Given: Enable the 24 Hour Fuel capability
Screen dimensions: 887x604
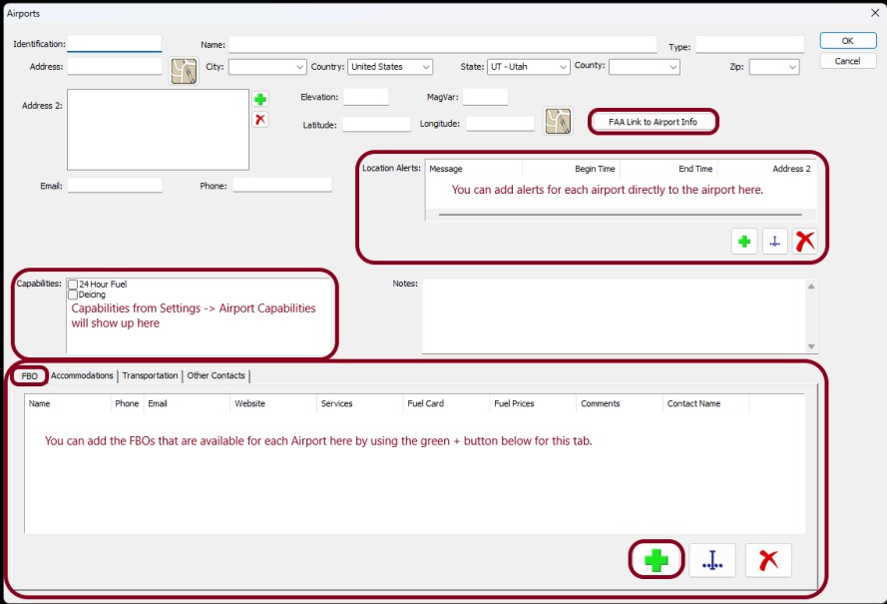Looking at the screenshot, I should [73, 285].
